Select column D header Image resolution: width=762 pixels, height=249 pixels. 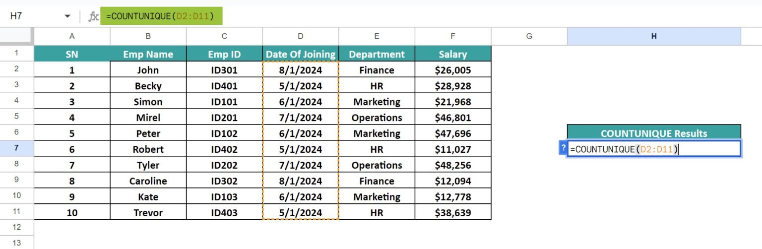[x=301, y=36]
